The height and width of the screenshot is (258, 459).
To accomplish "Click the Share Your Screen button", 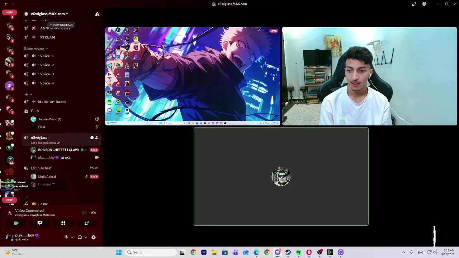I will pos(40,223).
